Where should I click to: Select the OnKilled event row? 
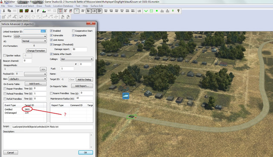(x=25, y=109)
